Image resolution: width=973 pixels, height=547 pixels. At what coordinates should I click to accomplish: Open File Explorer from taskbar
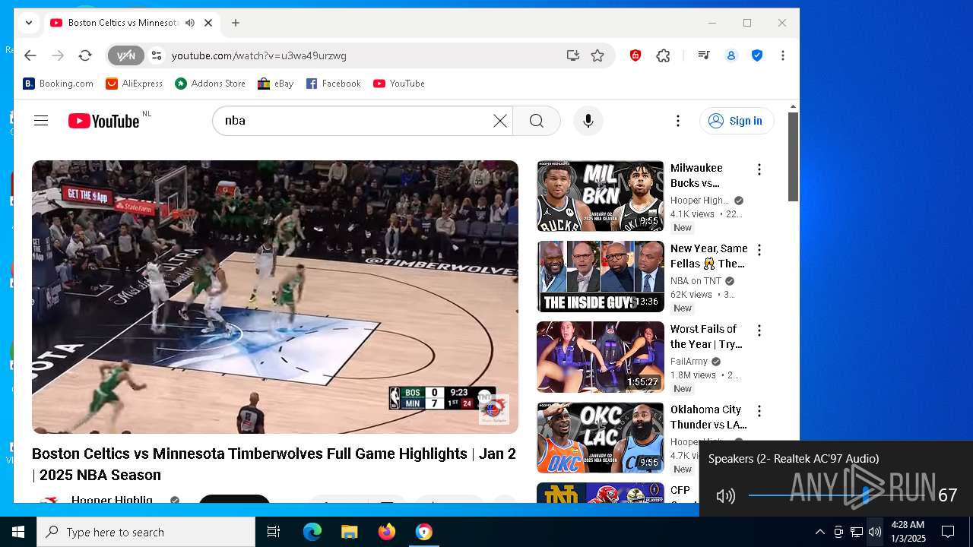350,532
